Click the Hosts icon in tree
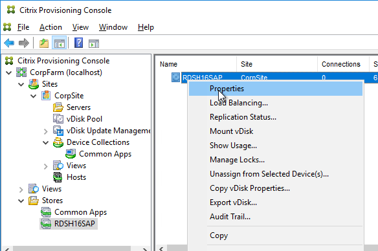Viewport: 378px width, 251px height. [x=58, y=177]
